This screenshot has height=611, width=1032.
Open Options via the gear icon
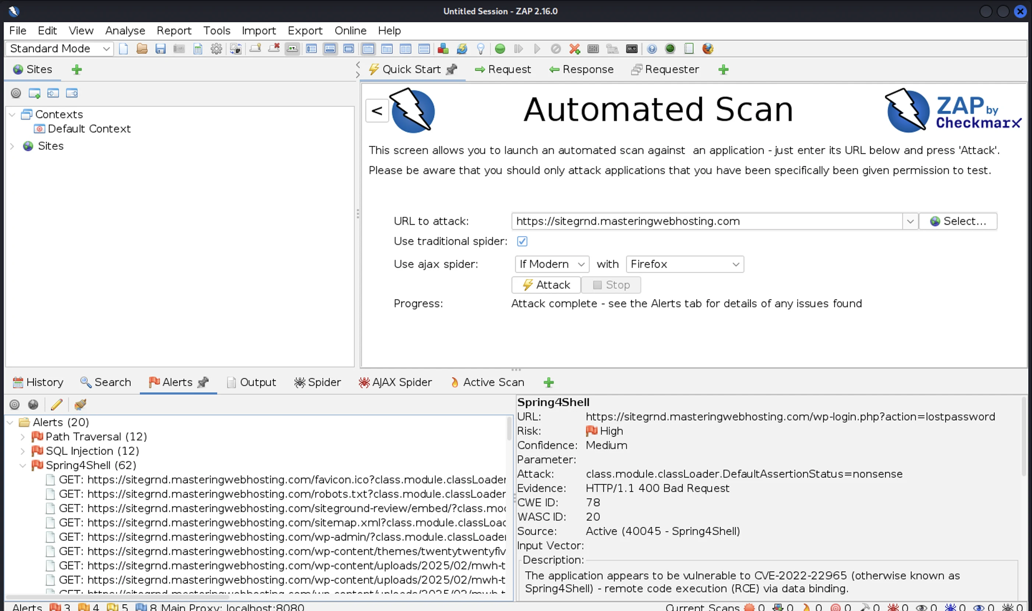[x=216, y=49]
